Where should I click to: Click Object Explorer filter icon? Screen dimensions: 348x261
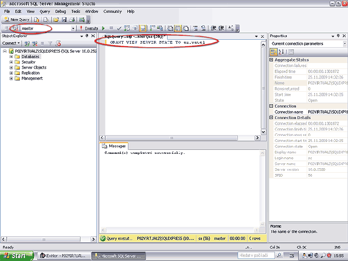50,44
